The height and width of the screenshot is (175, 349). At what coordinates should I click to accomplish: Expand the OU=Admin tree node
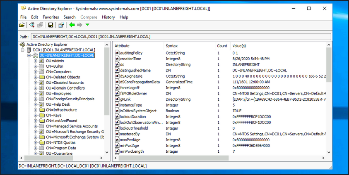click(x=36, y=61)
